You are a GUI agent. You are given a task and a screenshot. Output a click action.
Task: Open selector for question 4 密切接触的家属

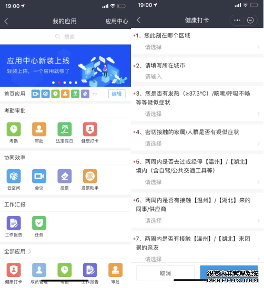[x=197, y=143]
